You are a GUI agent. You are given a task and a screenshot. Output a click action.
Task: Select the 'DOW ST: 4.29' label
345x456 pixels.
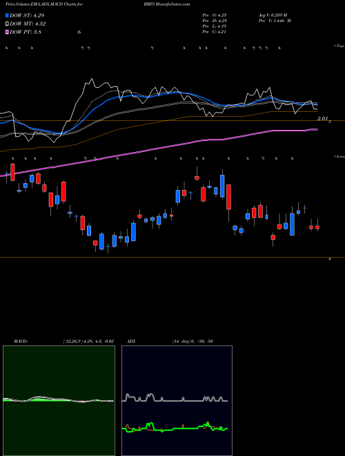pos(27,15)
